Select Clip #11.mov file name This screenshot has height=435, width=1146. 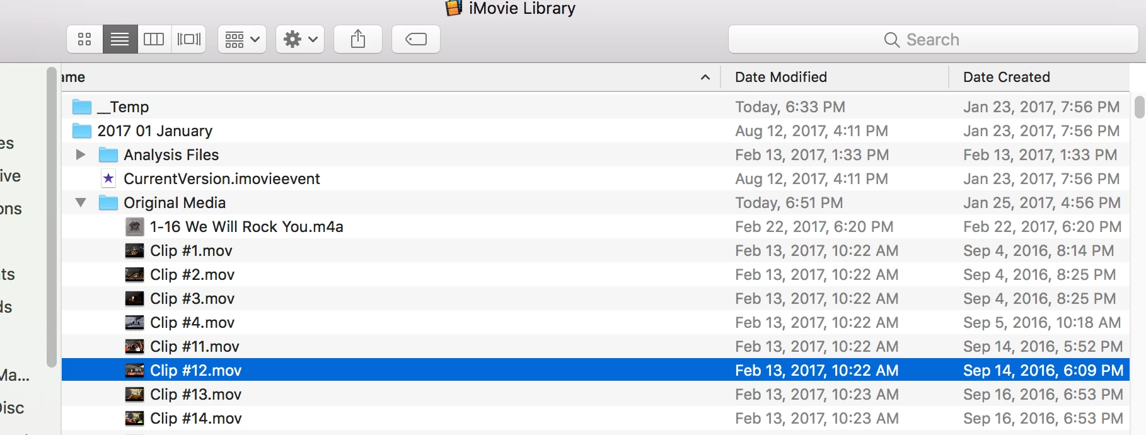195,346
